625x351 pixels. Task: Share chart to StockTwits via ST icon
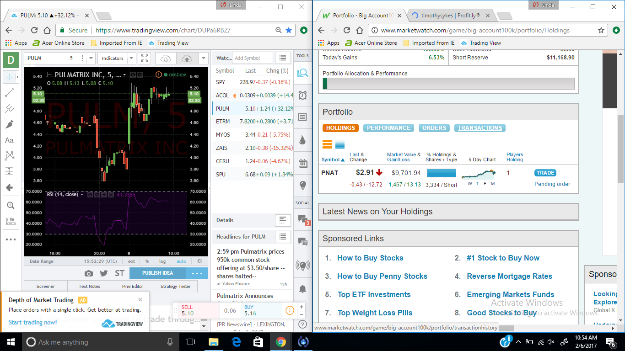tap(119, 273)
